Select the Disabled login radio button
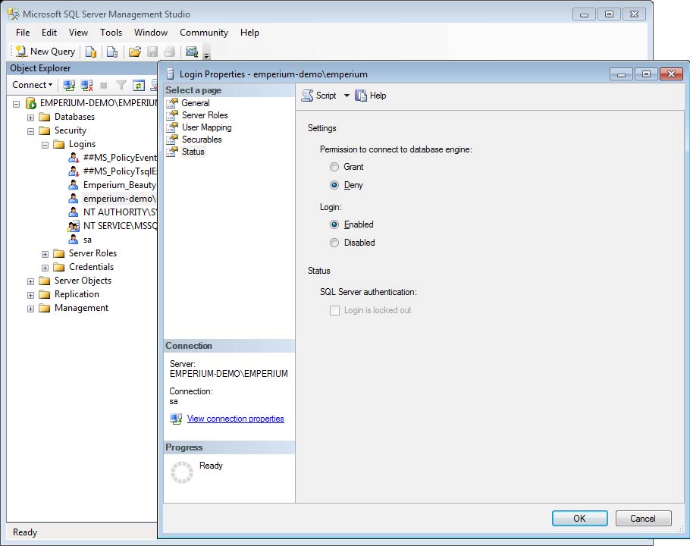Screen dimensions: 690x546 (334, 243)
